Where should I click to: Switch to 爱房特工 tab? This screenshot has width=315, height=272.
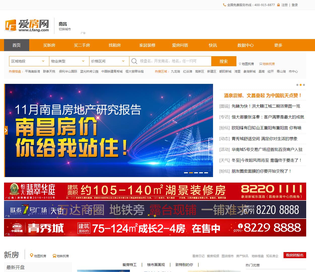(x=129, y=265)
